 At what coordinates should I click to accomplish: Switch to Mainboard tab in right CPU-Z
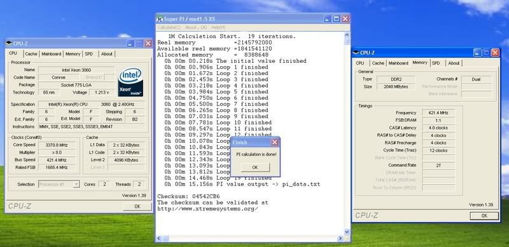tap(398, 63)
